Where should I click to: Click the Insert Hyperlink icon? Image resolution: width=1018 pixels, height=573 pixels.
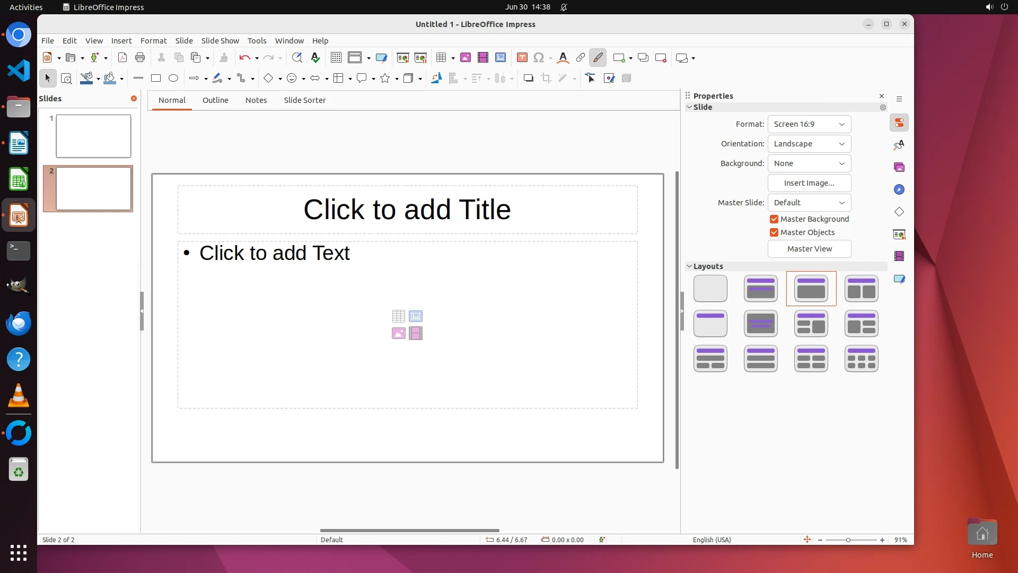click(x=581, y=58)
